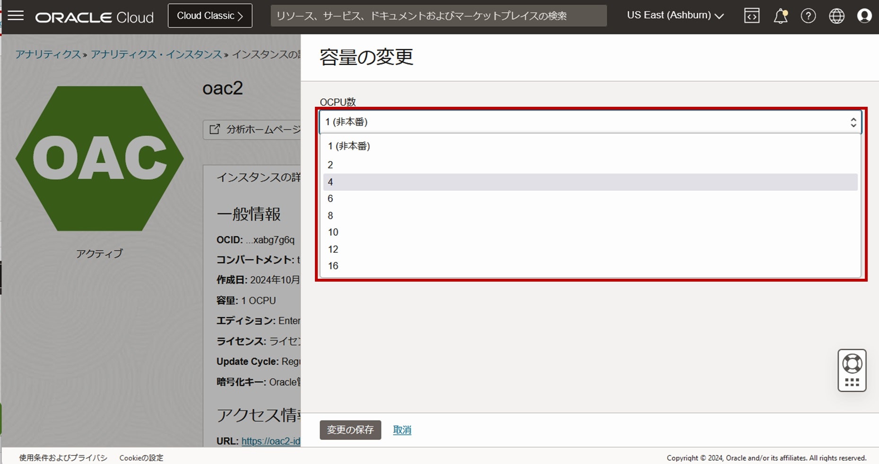Select the 容量: 1 OCPU text
Image resolution: width=879 pixels, height=464 pixels.
click(x=246, y=301)
